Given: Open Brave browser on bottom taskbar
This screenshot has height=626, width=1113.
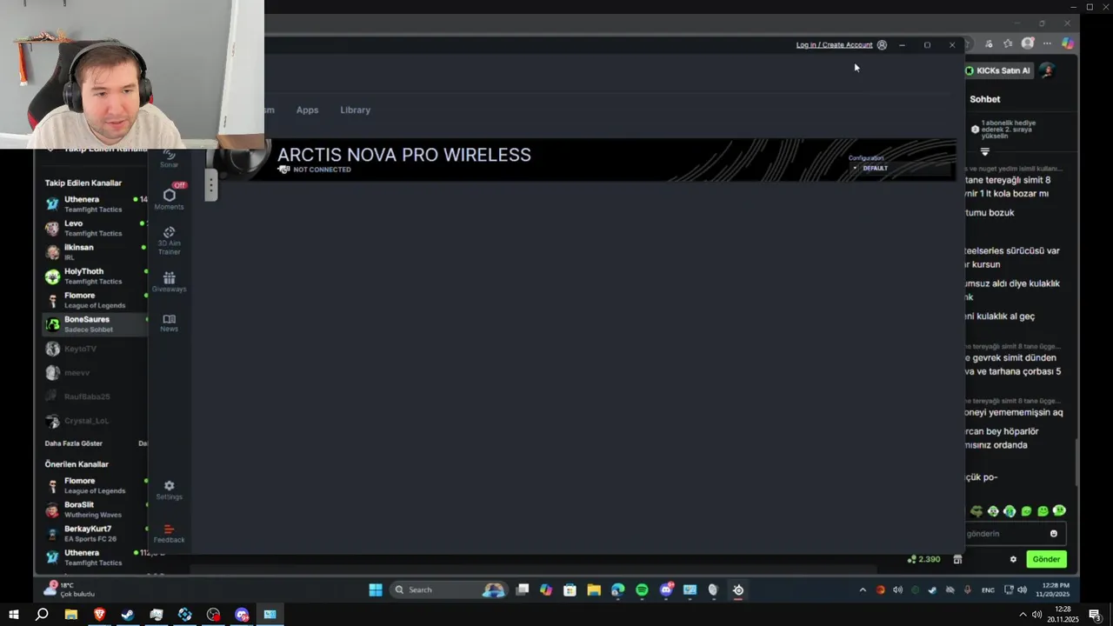Looking at the screenshot, I should [99, 615].
